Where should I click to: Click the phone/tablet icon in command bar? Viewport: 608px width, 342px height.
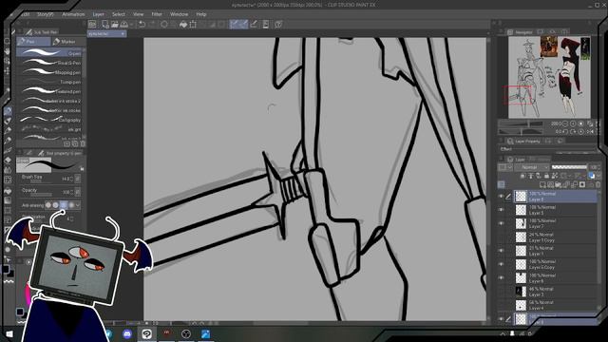266,25
